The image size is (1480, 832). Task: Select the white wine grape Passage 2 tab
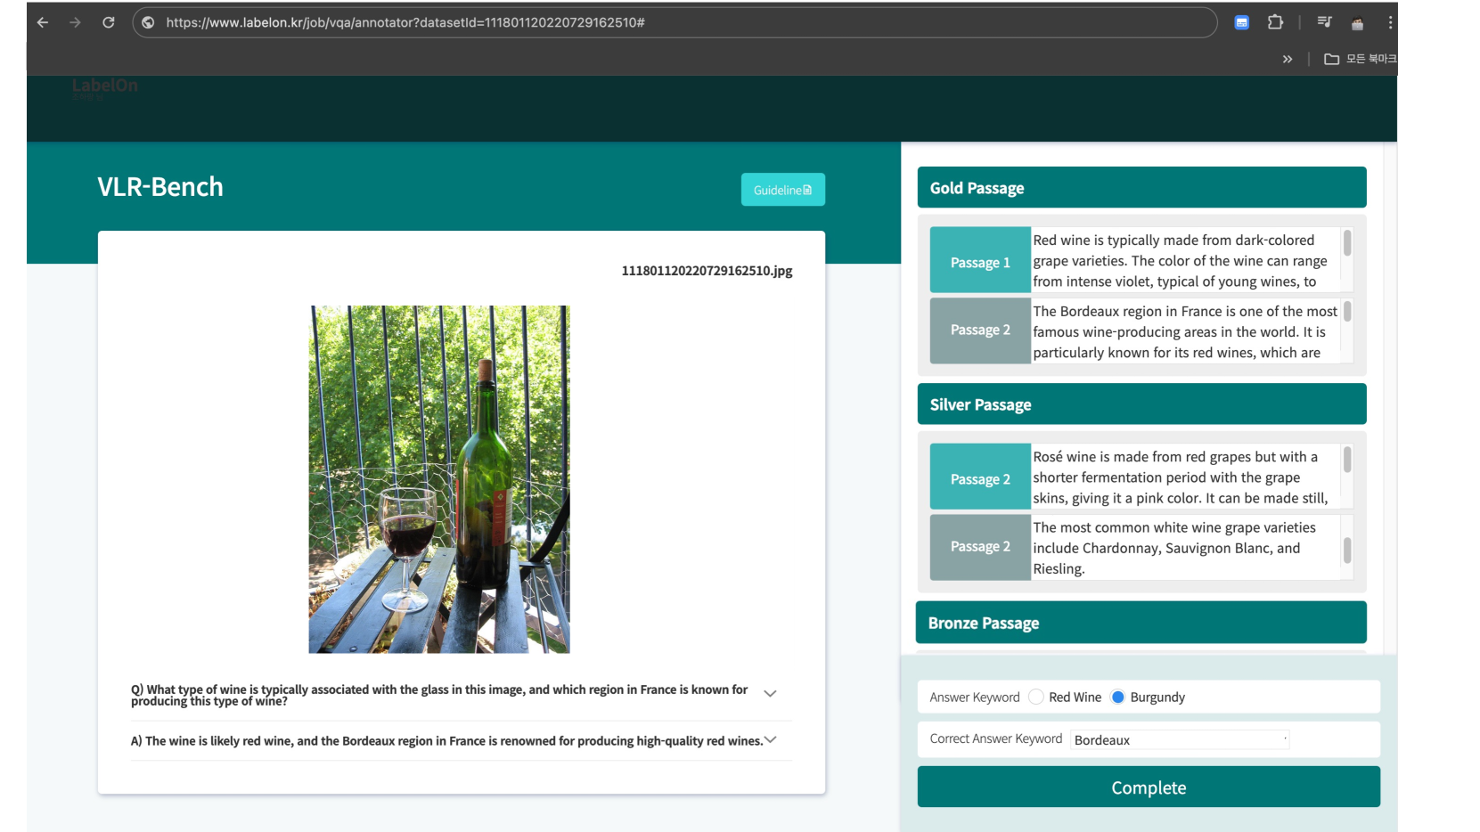click(x=980, y=547)
